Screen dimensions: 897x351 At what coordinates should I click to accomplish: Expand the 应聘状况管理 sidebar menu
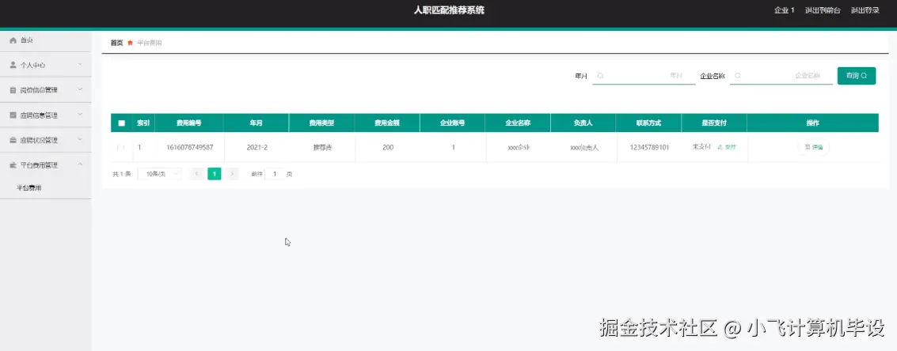[46, 140]
